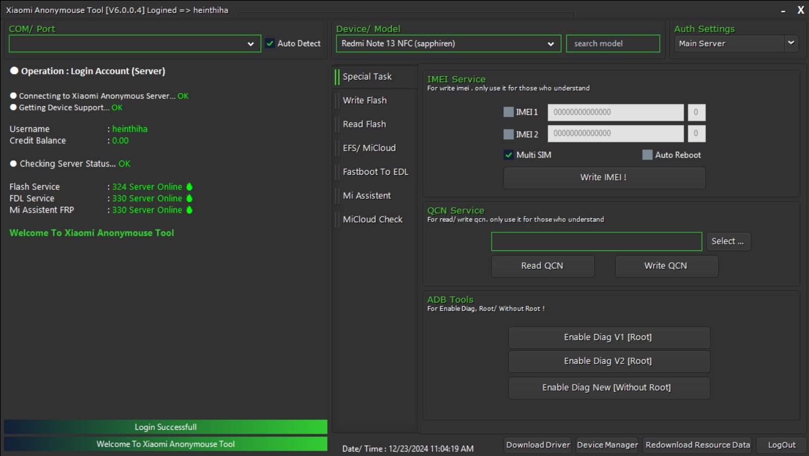The height and width of the screenshot is (456, 809).
Task: Uncheck the Multi SIM option
Action: coord(508,155)
